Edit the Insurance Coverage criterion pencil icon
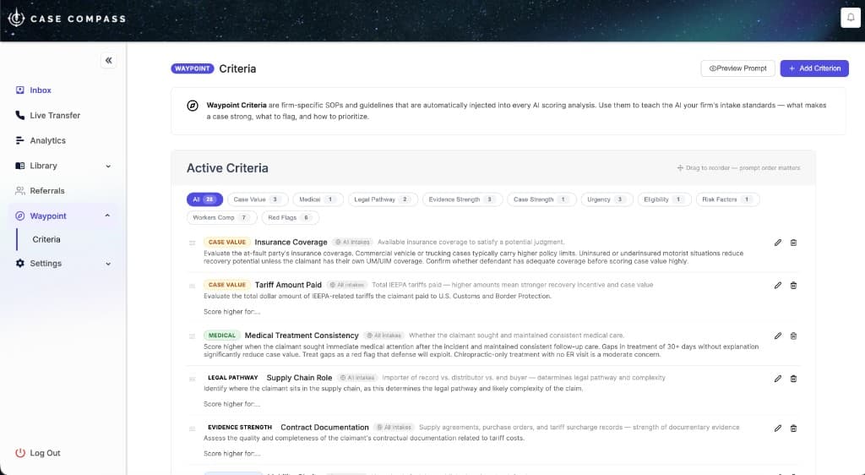This screenshot has height=475, width=865. [x=778, y=243]
